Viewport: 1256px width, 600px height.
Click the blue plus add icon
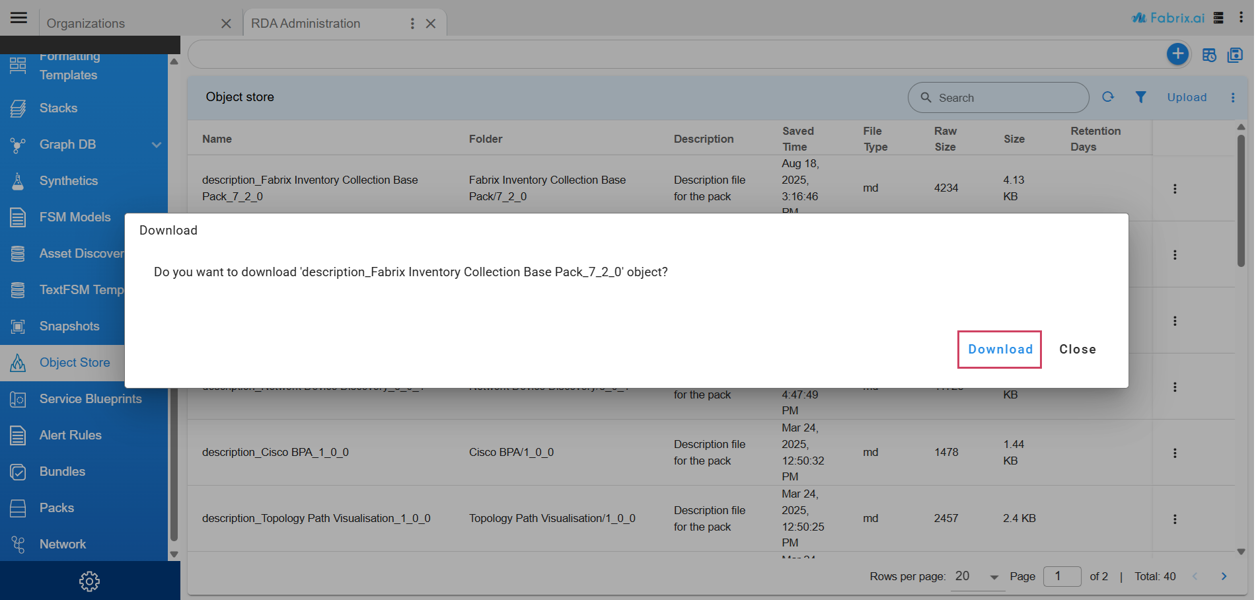coord(1177,54)
